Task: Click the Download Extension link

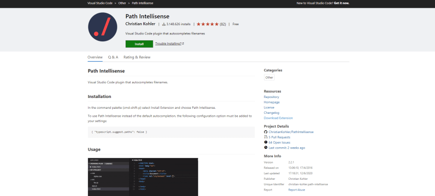Action: (278, 118)
